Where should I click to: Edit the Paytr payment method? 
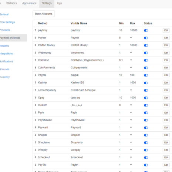(x=166, y=112)
